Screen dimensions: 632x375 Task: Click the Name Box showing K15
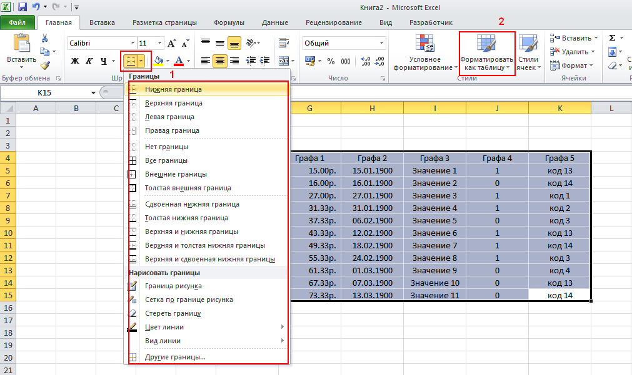(44, 92)
